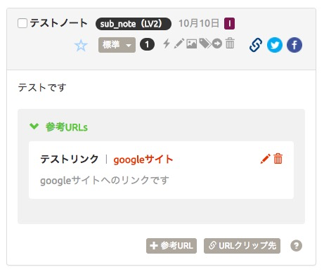Screen dimensions: 324x274
Task: Share note via Facebook icon
Action: click(294, 45)
